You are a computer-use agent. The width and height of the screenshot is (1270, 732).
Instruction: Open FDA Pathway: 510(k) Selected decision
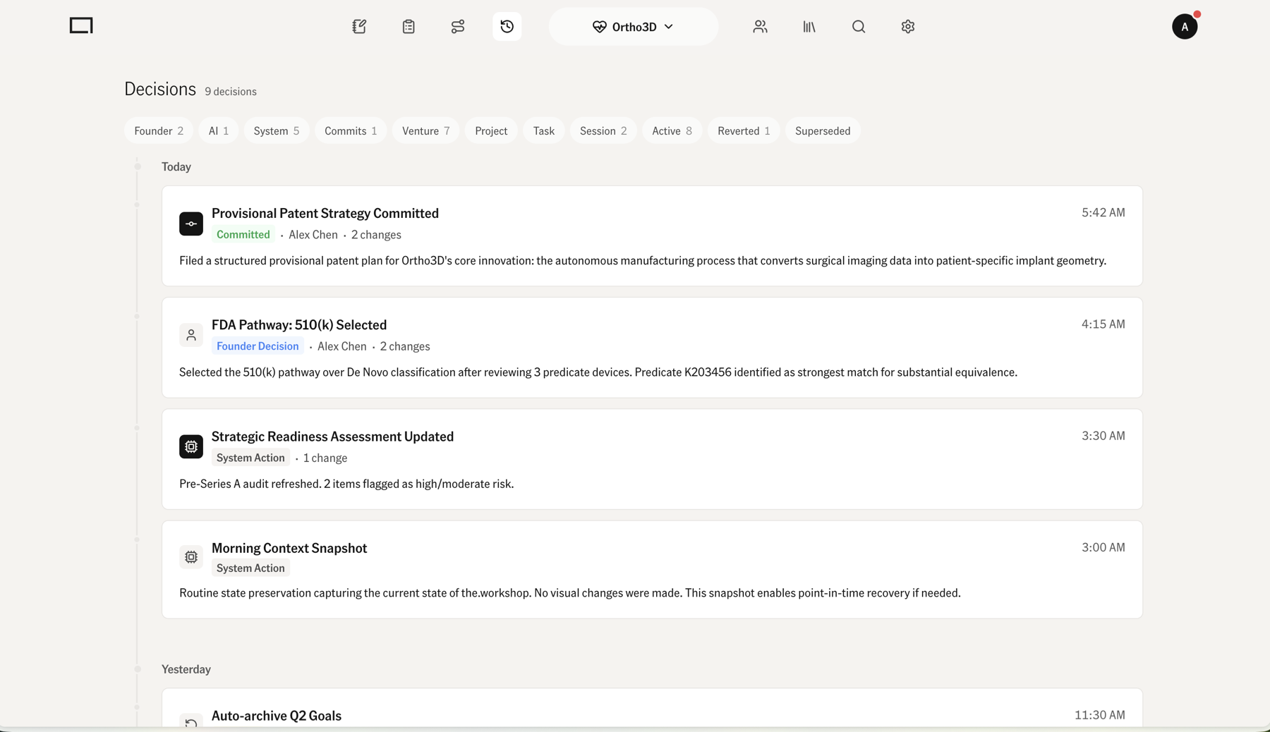[x=652, y=348]
